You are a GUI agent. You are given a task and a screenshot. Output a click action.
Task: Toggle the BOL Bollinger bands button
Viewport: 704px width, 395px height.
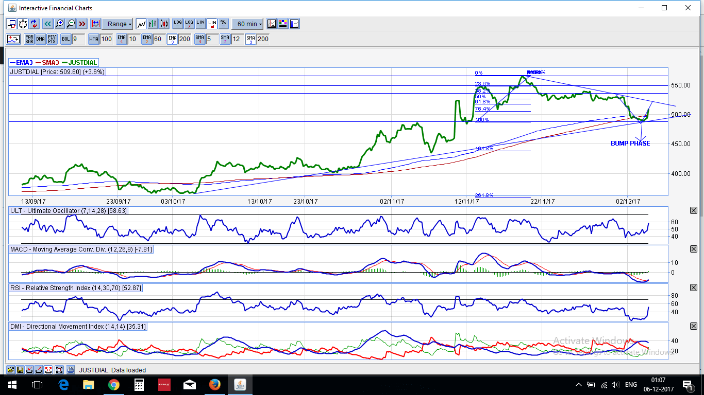[66, 39]
